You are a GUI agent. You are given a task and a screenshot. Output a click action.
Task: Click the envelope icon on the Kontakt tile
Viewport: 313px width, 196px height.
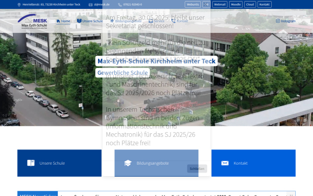point(225,163)
